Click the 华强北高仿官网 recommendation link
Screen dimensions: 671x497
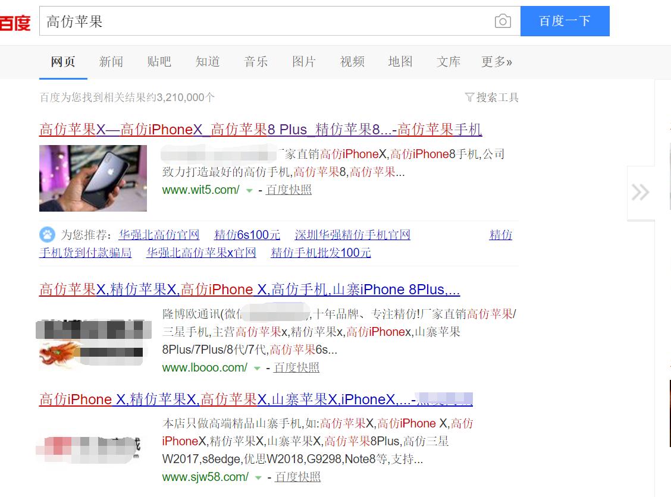point(158,234)
